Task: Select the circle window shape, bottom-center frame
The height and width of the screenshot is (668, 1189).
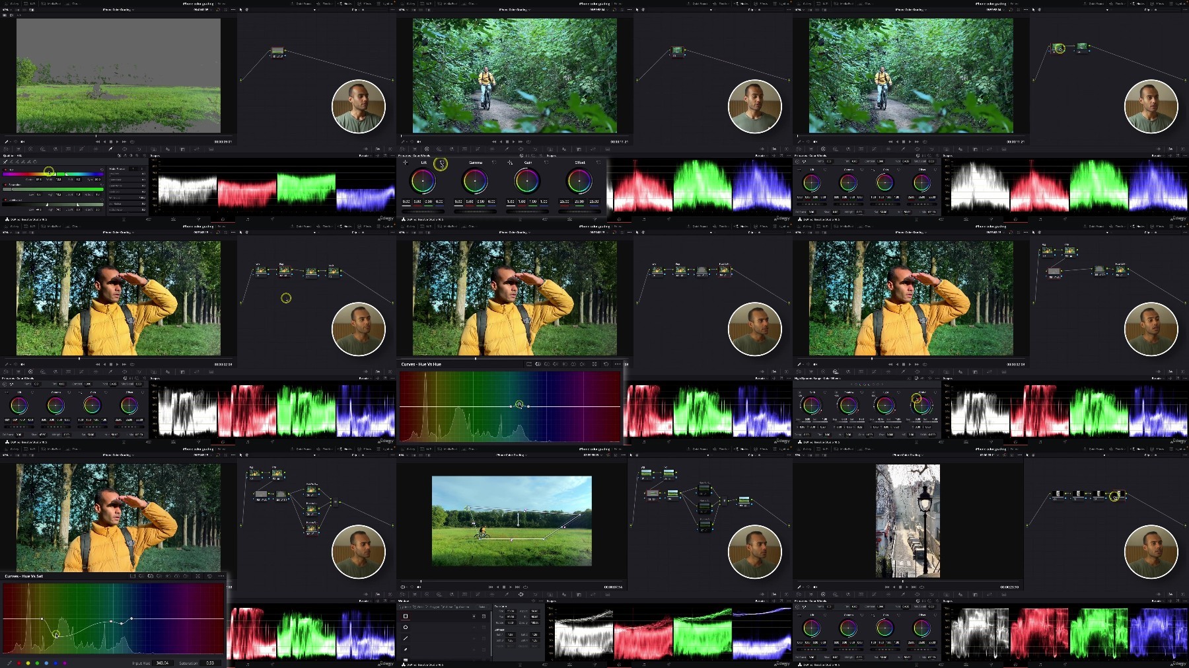Action: (x=406, y=627)
